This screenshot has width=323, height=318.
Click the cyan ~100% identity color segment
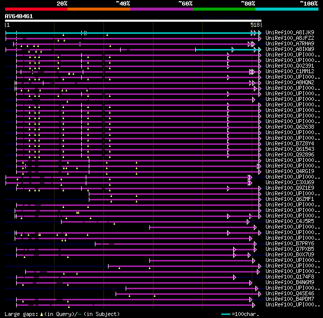click(287, 9)
